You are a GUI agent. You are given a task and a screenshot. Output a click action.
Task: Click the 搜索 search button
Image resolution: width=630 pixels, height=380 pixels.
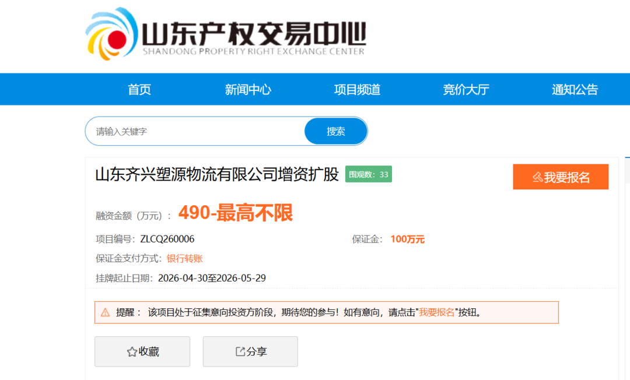tap(336, 131)
